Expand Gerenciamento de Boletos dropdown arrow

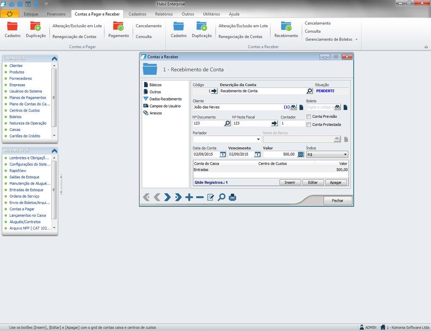[x=357, y=40]
